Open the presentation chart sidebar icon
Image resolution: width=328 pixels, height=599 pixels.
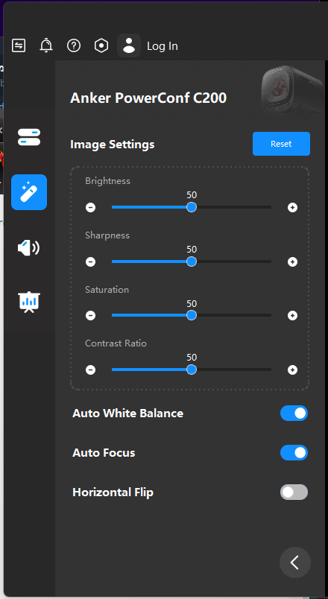29,302
